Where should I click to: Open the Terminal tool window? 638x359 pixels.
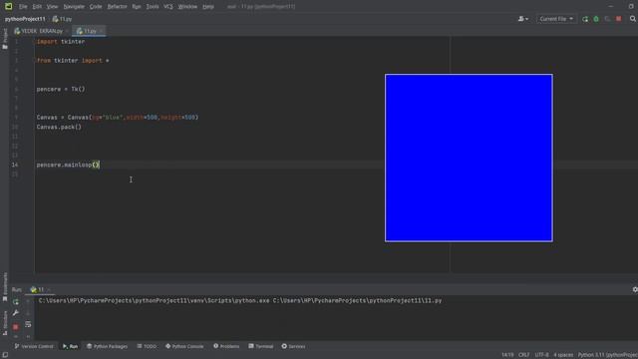click(261, 346)
